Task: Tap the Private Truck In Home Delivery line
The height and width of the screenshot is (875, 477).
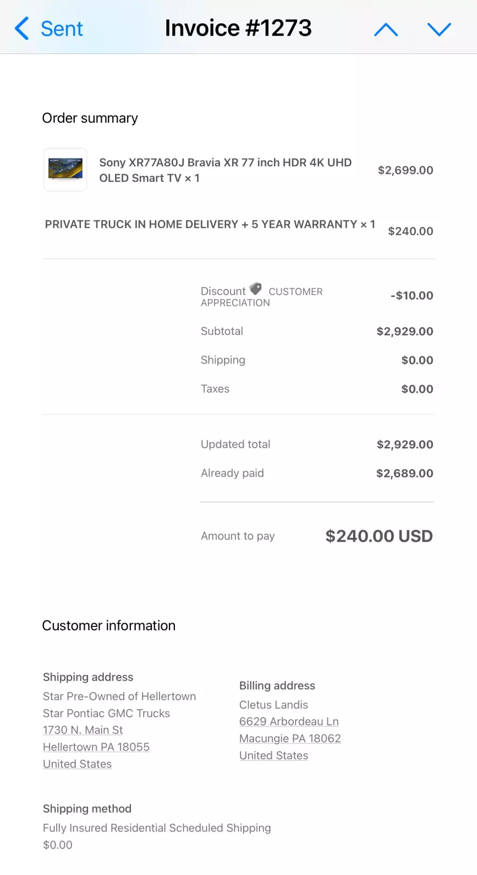Action: click(x=210, y=224)
